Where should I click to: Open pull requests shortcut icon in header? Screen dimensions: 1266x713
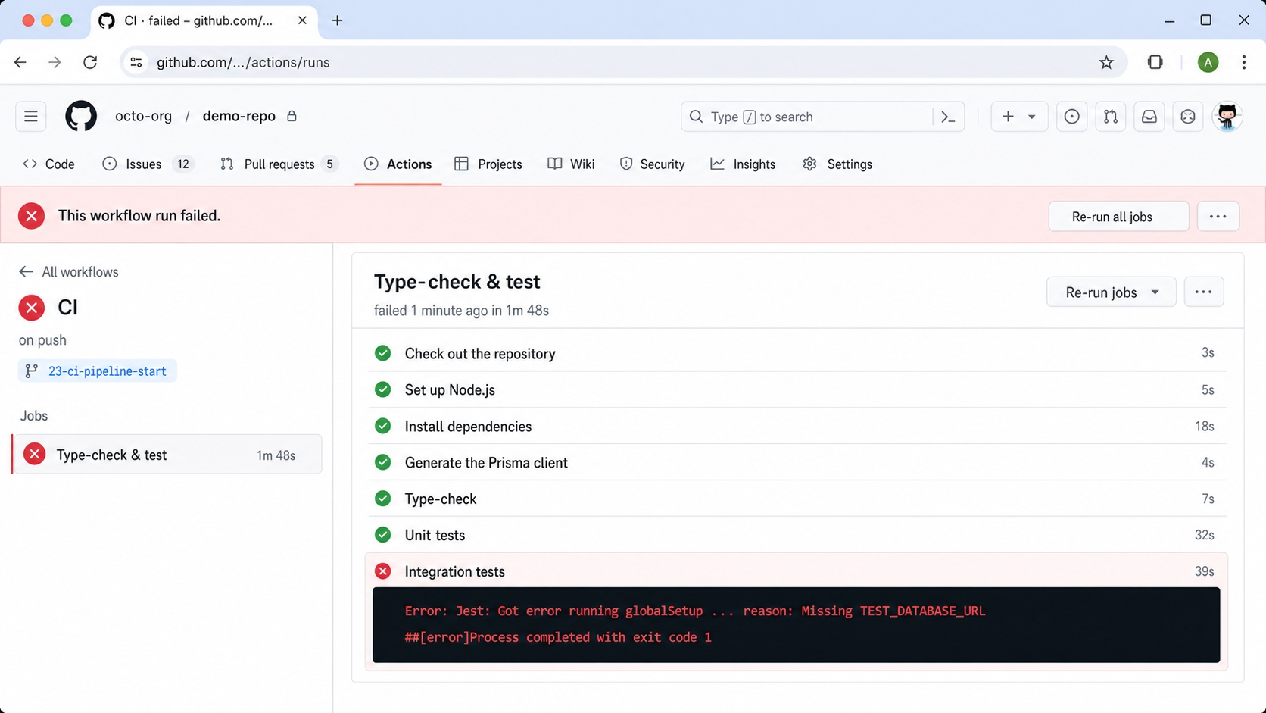pos(1110,117)
